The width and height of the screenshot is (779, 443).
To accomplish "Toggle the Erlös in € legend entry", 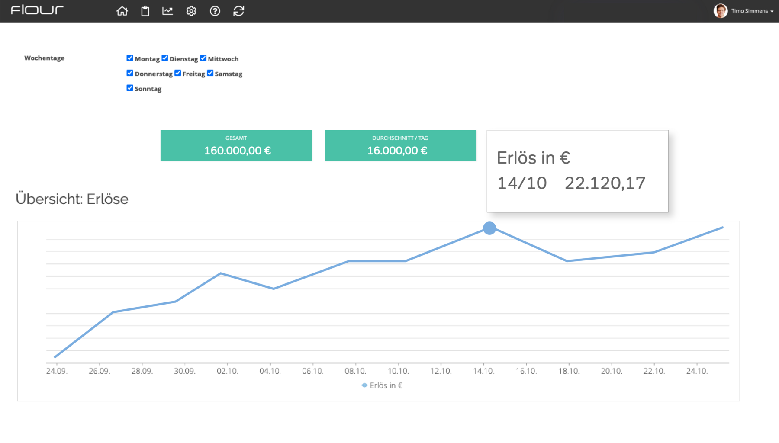I will tap(382, 385).
